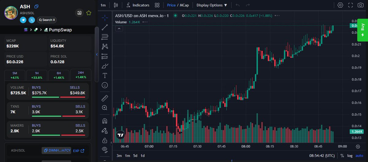Open the PumpSwap breadcrumb link

coord(58,30)
